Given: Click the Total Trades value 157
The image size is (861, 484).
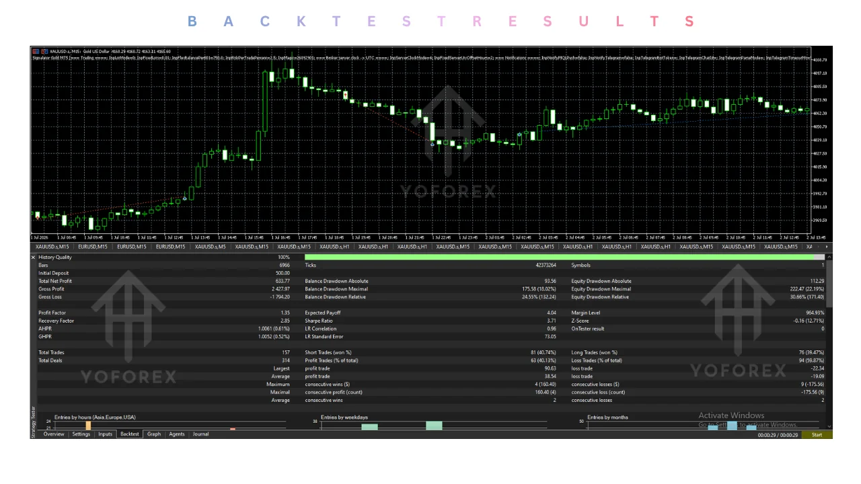Looking at the screenshot, I should coord(286,352).
